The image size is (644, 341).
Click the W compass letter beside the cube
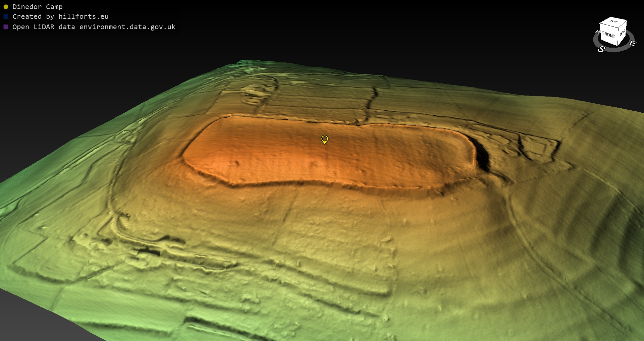(597, 32)
